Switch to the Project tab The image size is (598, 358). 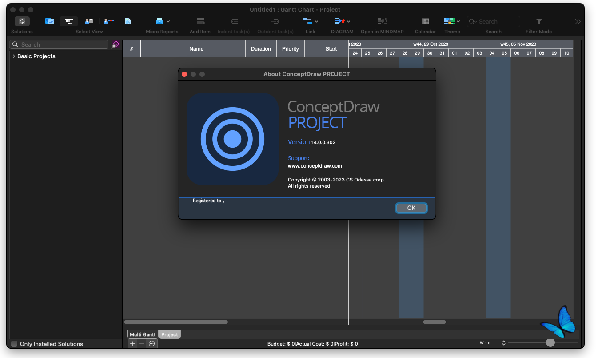[x=170, y=334]
